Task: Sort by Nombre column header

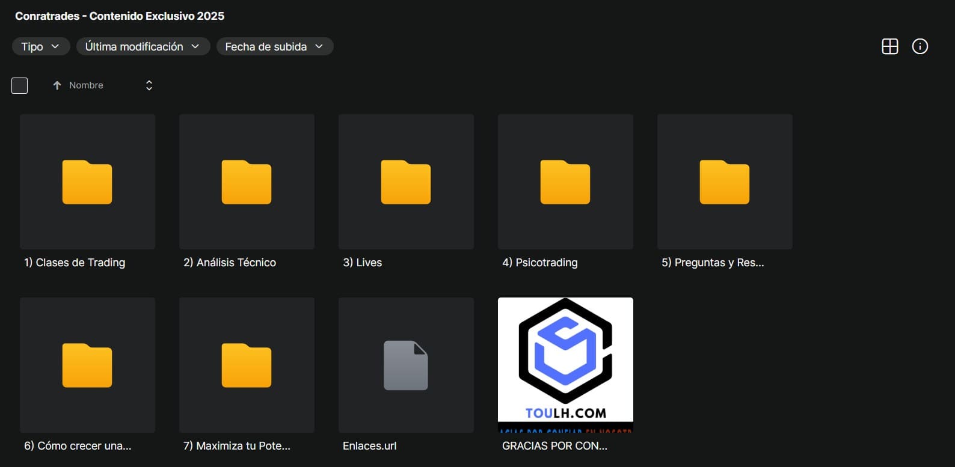Action: [86, 85]
